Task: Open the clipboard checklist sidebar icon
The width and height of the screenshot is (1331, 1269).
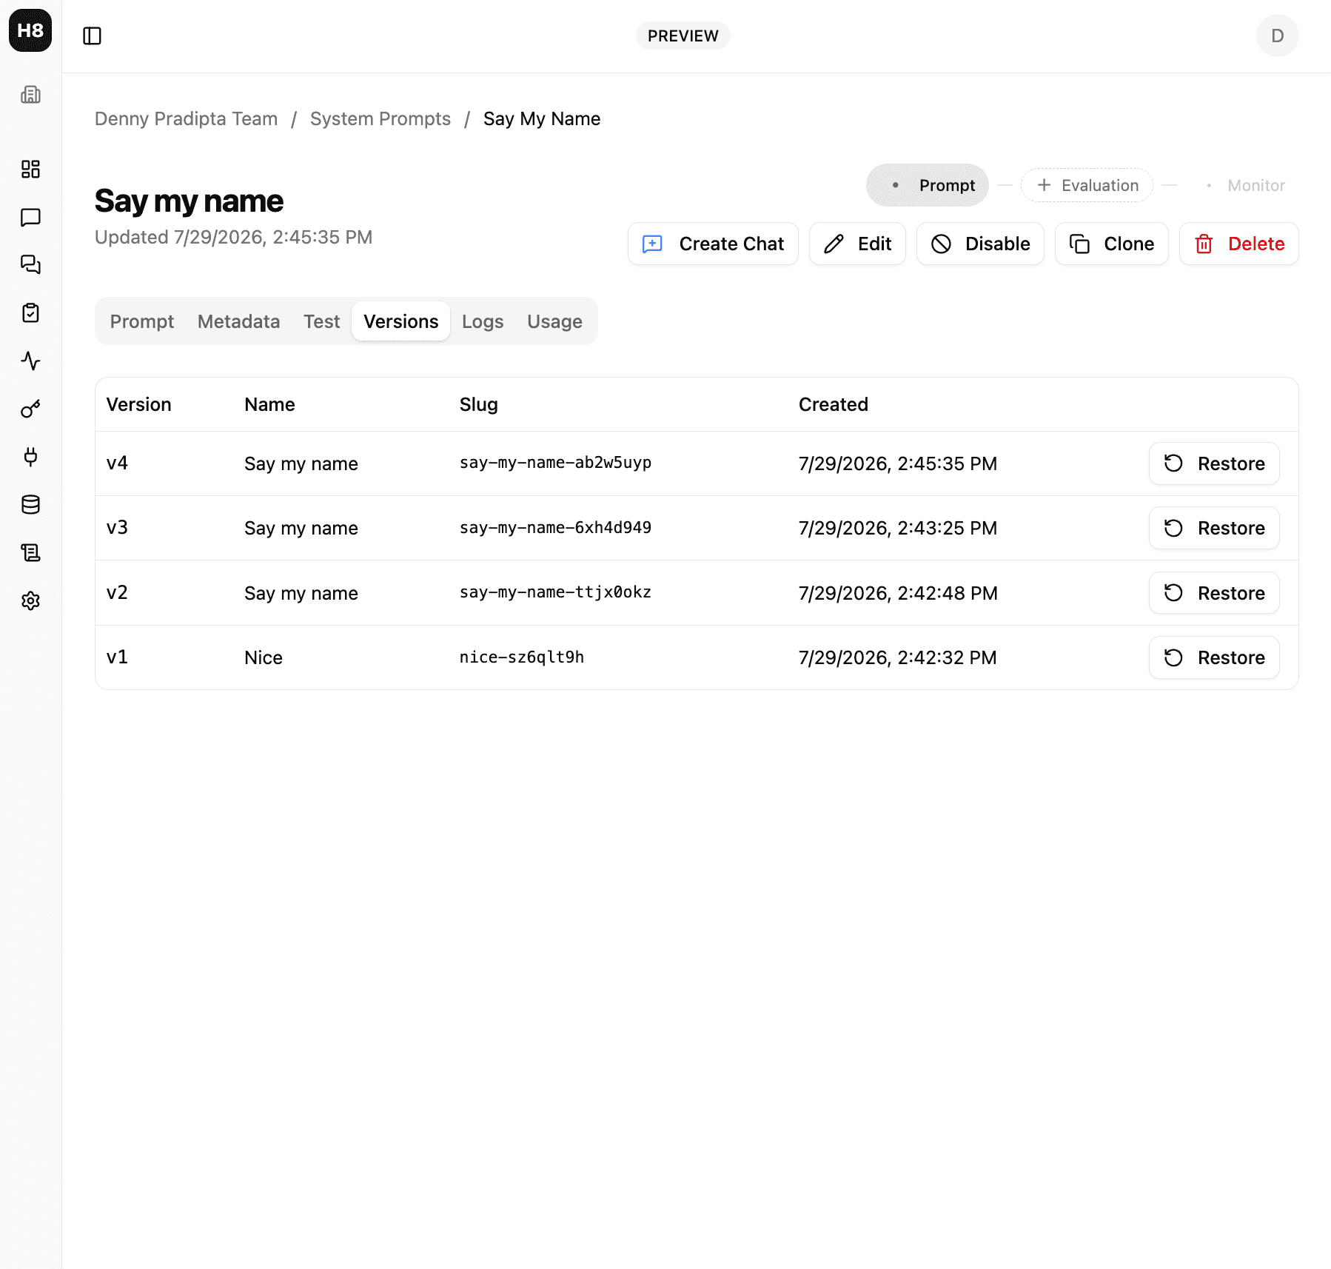Action: point(30,313)
